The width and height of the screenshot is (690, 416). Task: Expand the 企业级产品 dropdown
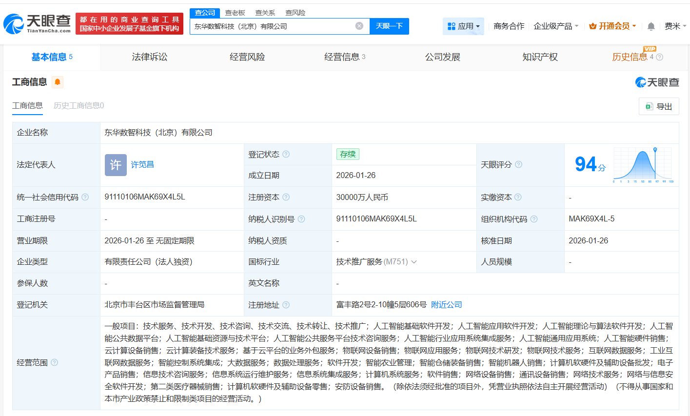point(556,26)
